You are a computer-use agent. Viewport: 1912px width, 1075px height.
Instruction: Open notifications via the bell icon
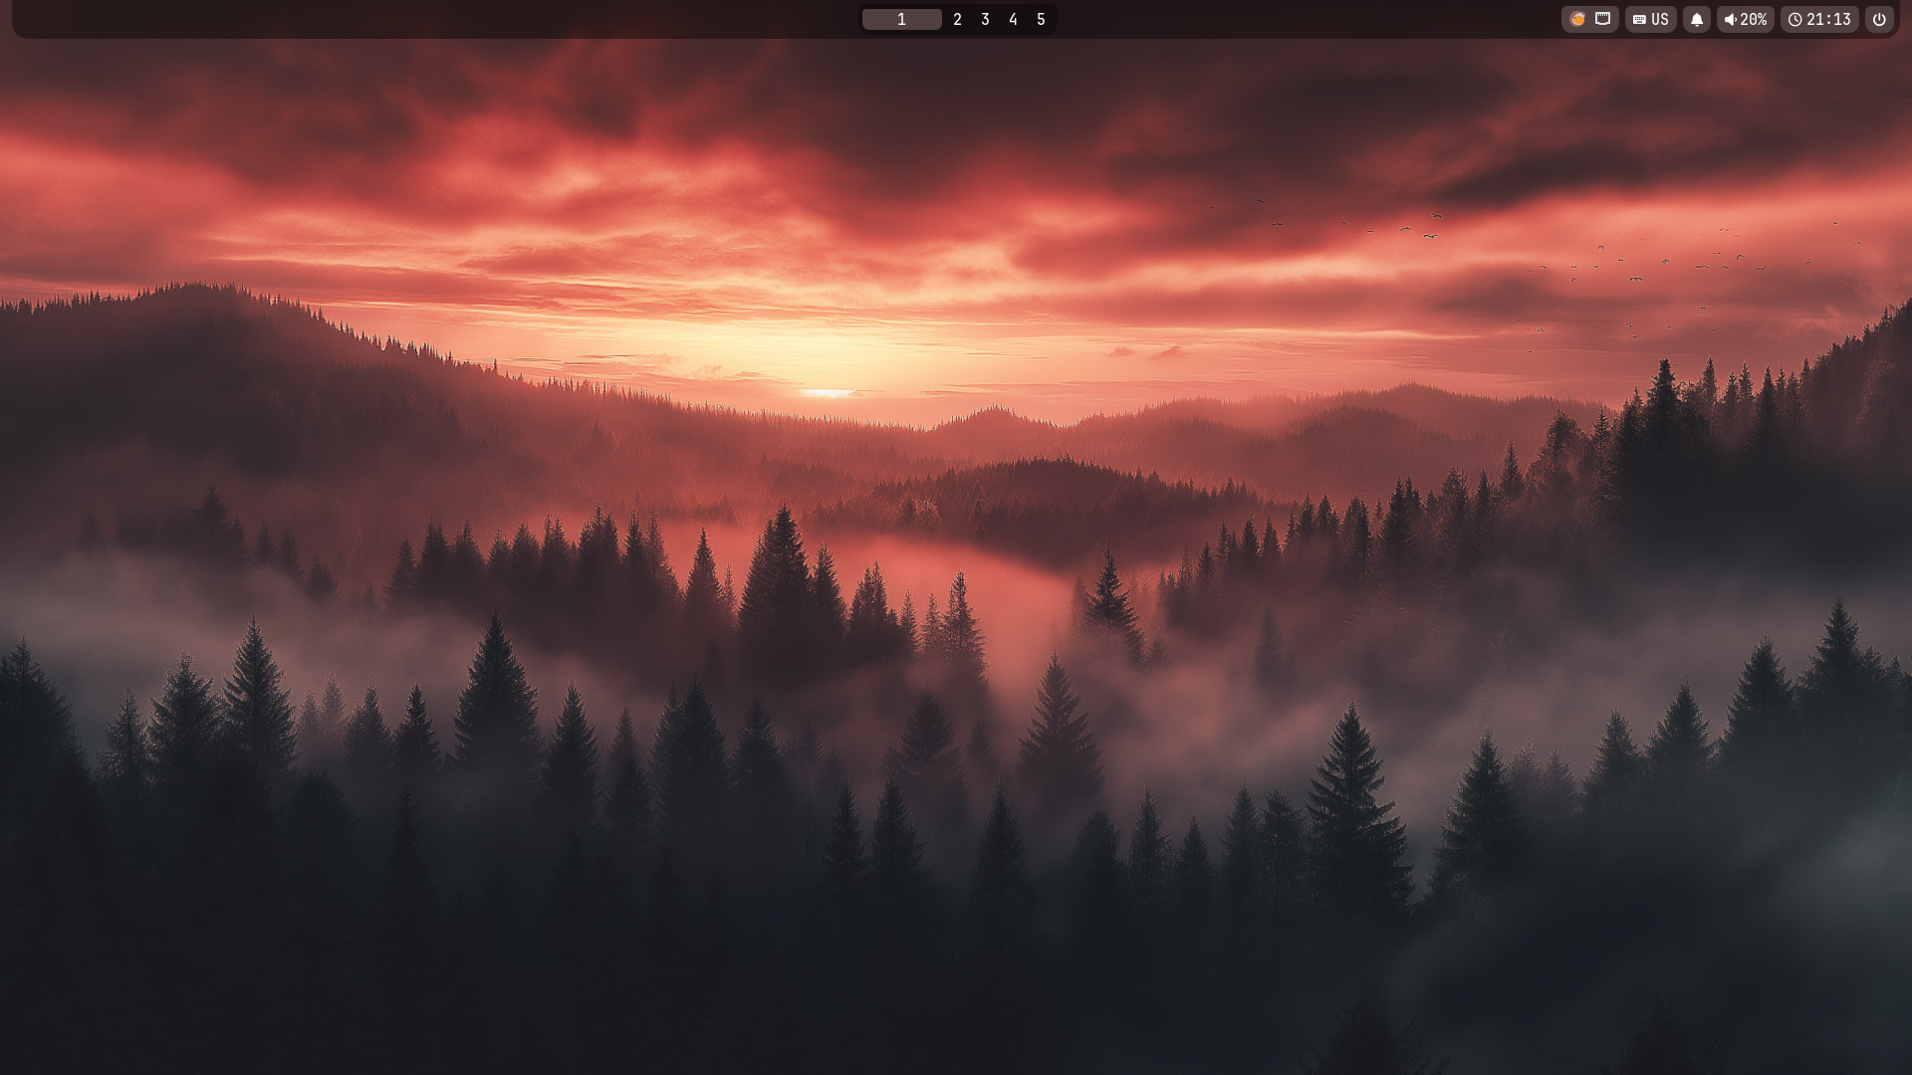[1697, 19]
